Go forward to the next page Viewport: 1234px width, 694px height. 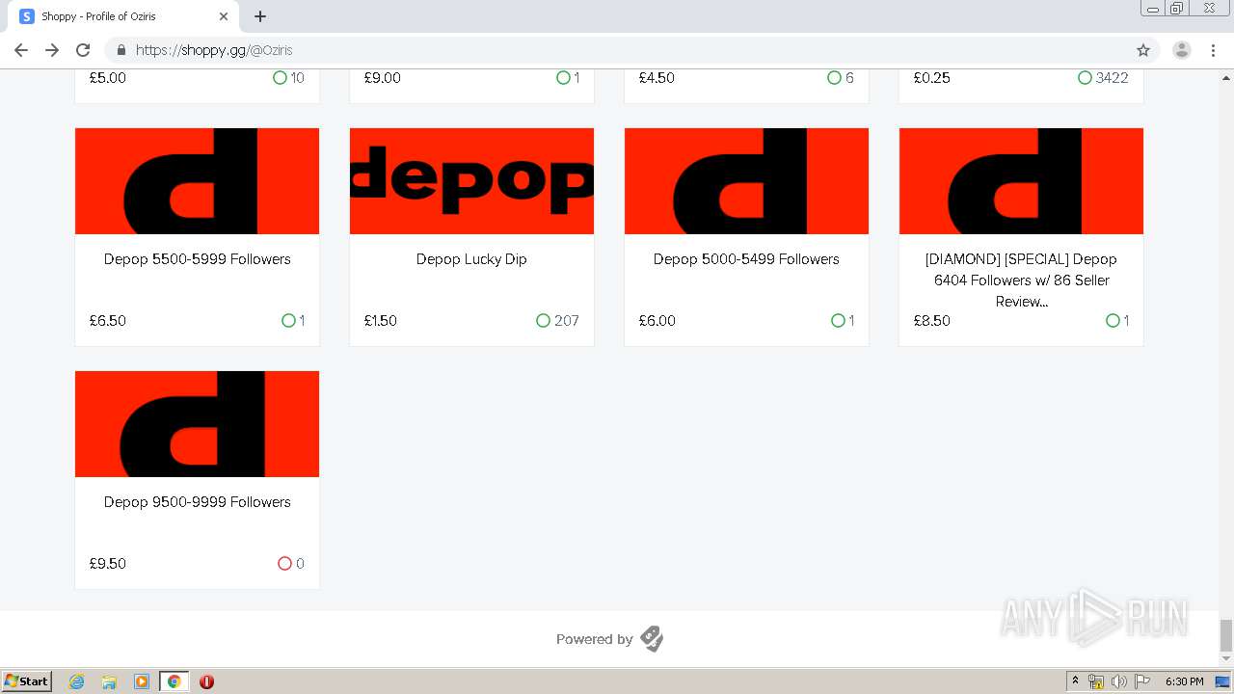click(52, 50)
